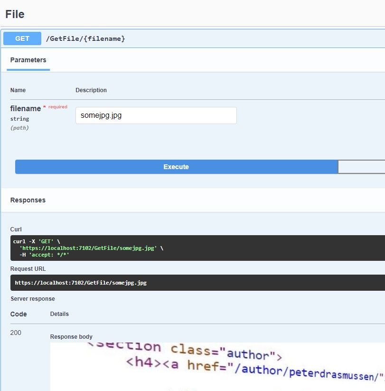Viewport: 385px width, 391px height.
Task: Click the GET method badge
Action: (22, 38)
